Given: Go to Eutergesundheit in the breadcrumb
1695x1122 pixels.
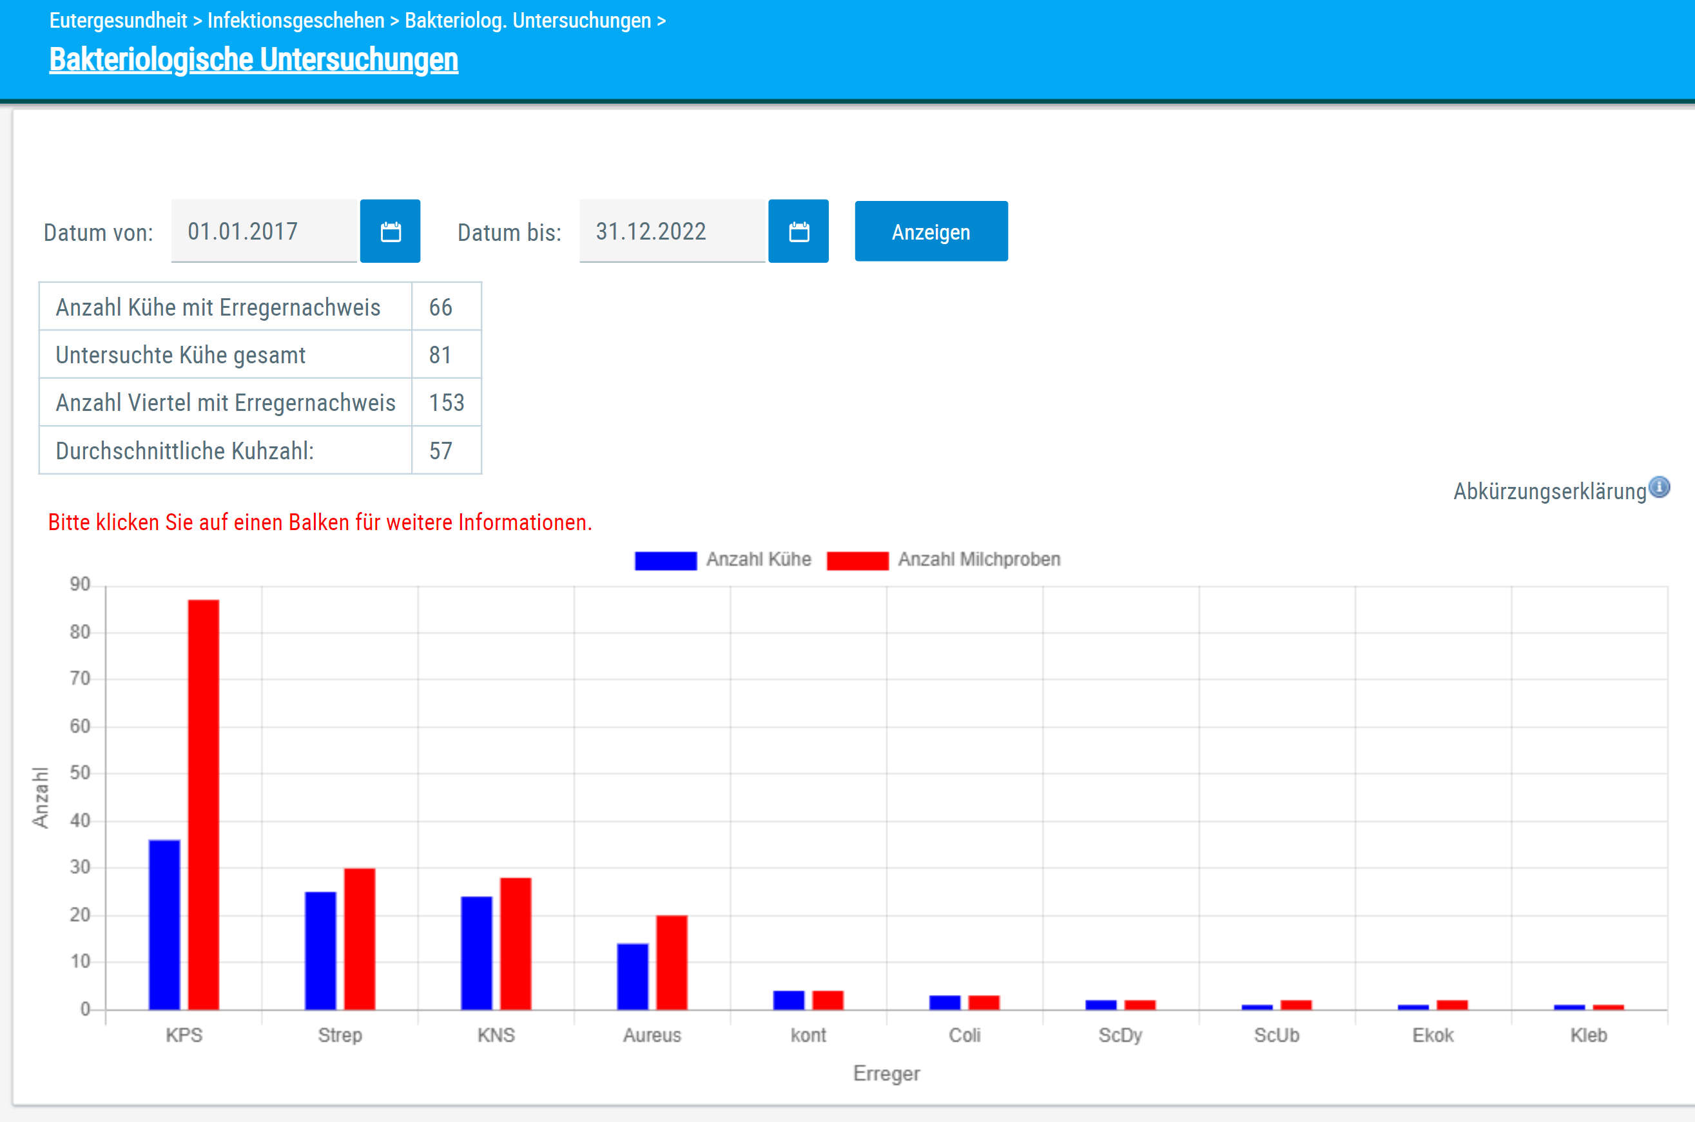Looking at the screenshot, I should pos(118,21).
